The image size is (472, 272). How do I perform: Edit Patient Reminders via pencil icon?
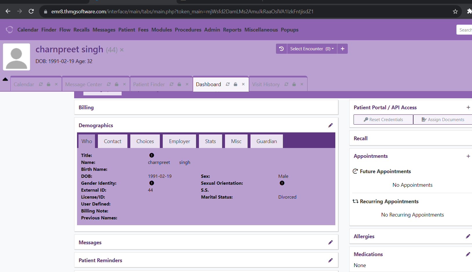tap(330, 260)
